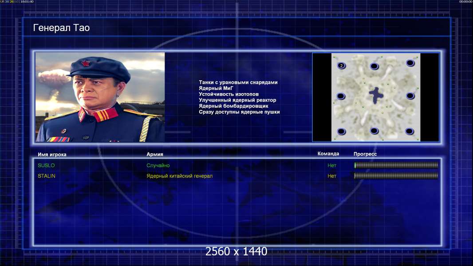Choose the south-east start marker on minimap

coord(410,131)
